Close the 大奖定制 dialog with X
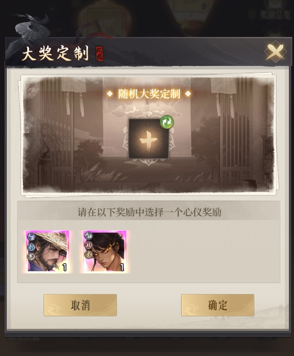The width and height of the screenshot is (294, 356). [275, 52]
